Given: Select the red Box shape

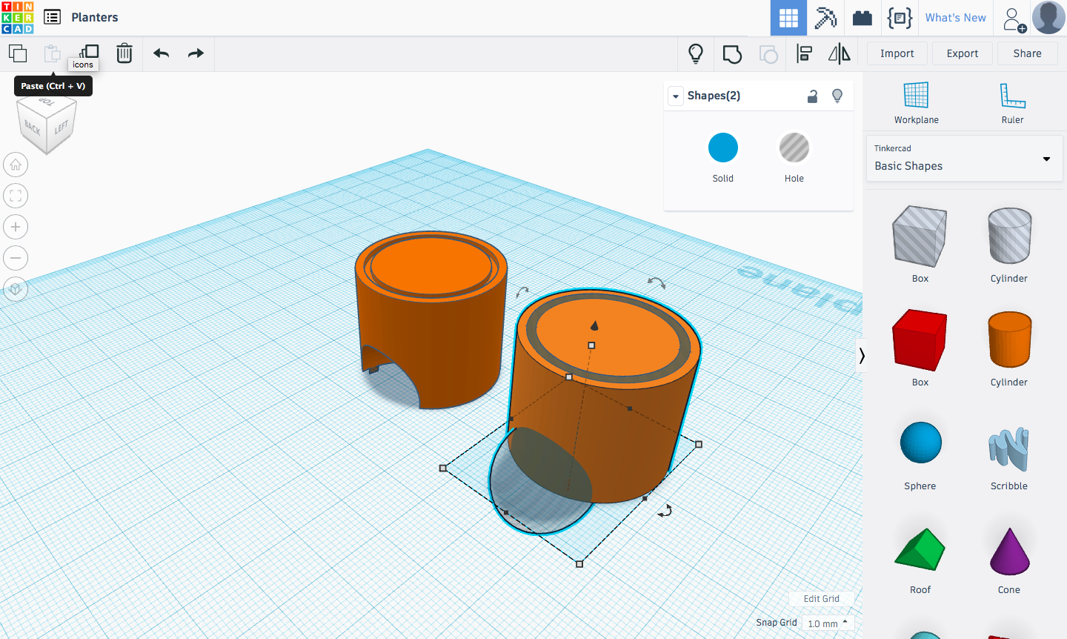Looking at the screenshot, I should [x=920, y=340].
